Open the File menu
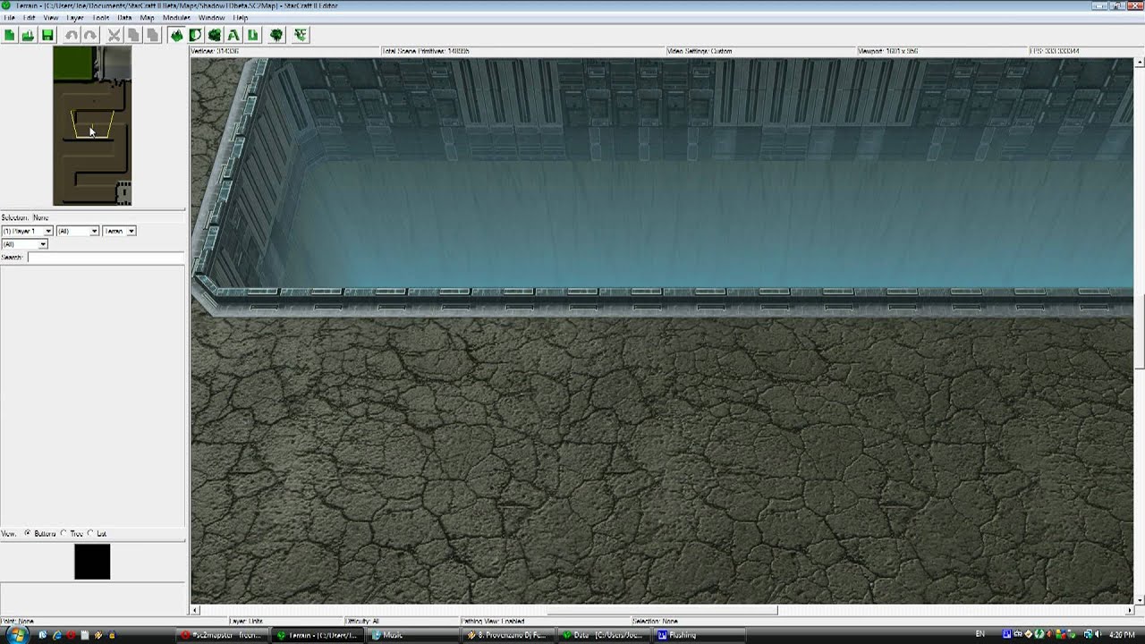Image resolution: width=1145 pixels, height=644 pixels. click(x=9, y=17)
